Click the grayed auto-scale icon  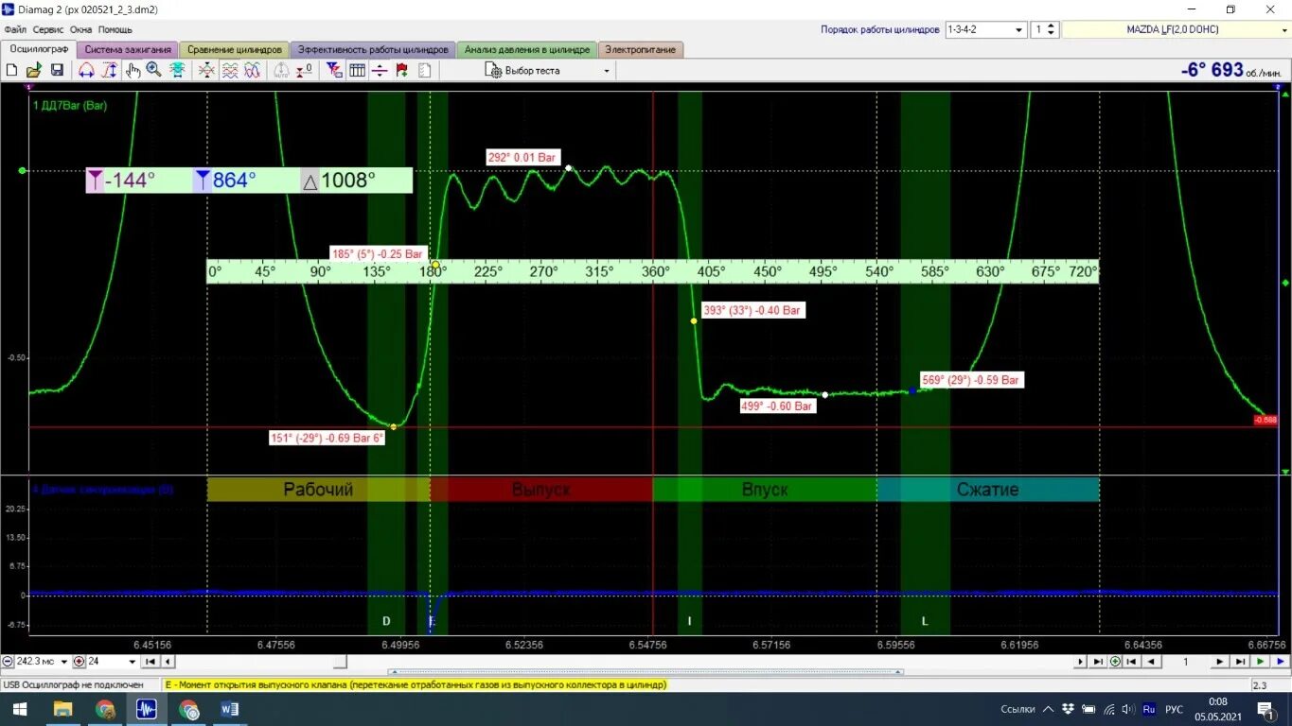coord(281,70)
